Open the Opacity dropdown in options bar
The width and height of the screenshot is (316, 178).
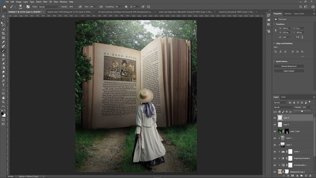click(x=76, y=6)
